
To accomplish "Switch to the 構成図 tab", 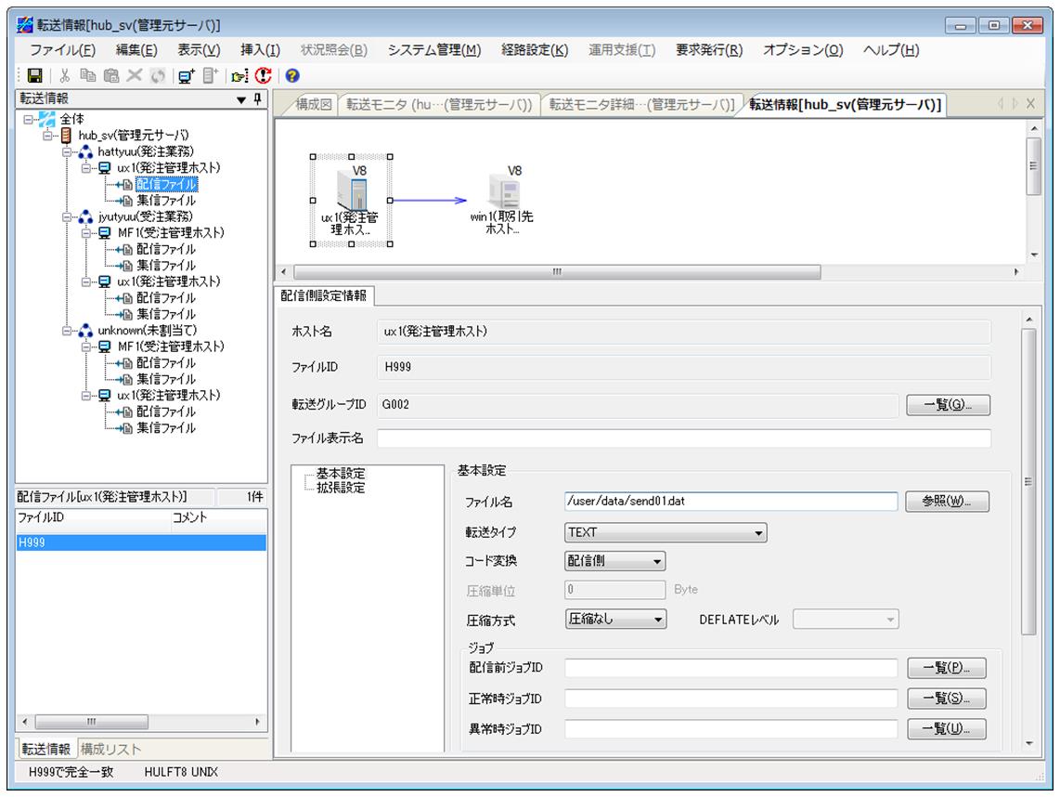I will [x=313, y=105].
